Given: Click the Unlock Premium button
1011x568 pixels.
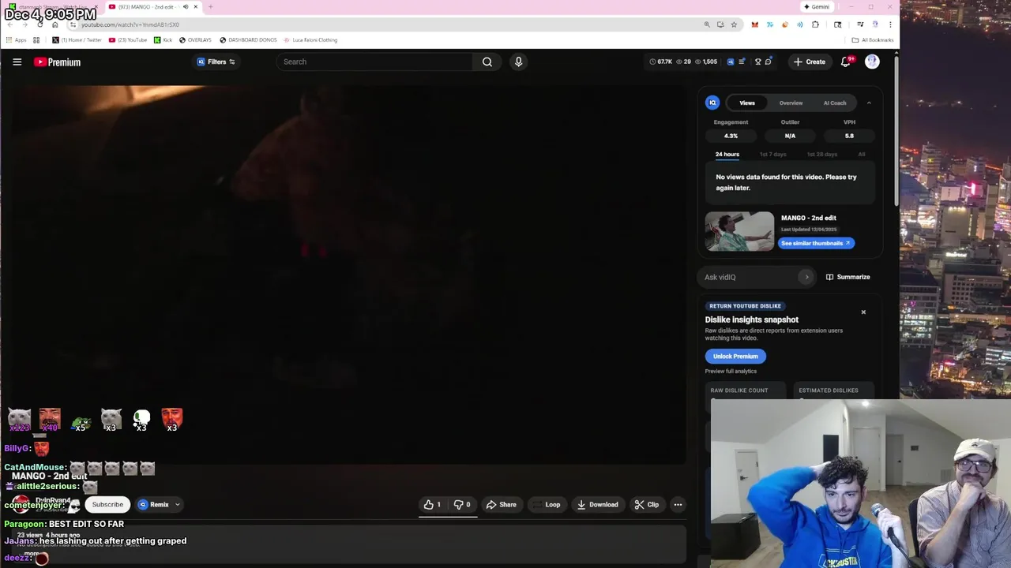Looking at the screenshot, I should [x=735, y=356].
